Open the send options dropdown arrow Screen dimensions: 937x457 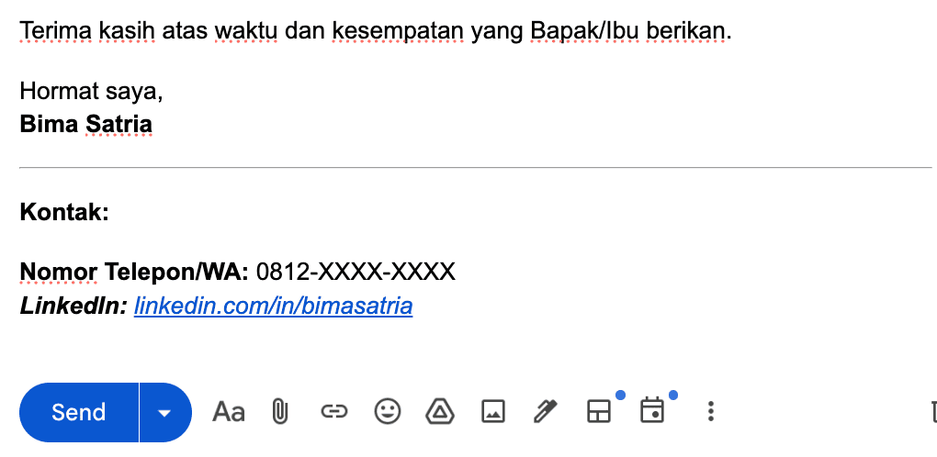click(165, 412)
